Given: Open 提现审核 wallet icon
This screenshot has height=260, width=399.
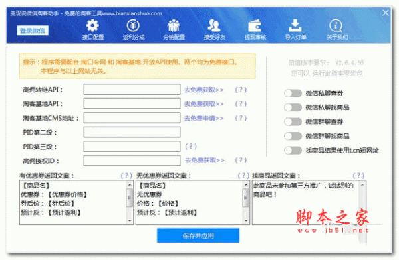Looking at the screenshot, I should click(255, 26).
